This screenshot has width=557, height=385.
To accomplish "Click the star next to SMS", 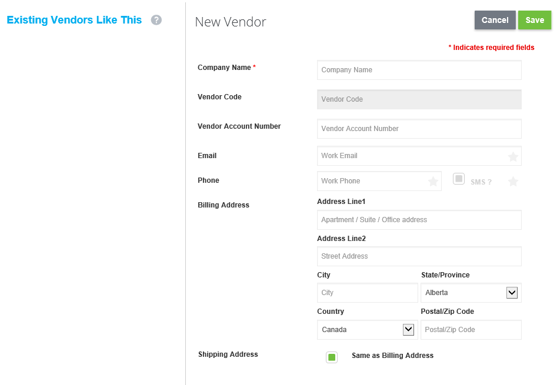I will (x=513, y=182).
